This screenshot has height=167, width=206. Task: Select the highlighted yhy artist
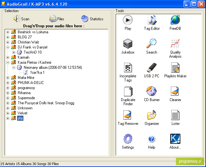(20, 118)
